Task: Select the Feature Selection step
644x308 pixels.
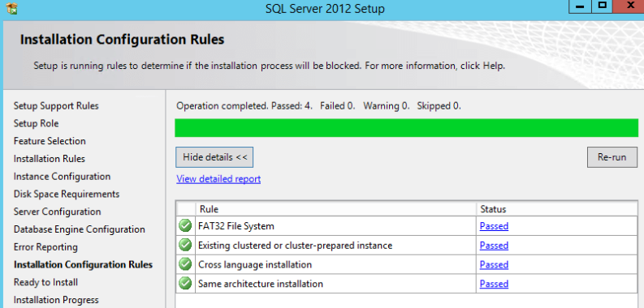Action: [50, 141]
